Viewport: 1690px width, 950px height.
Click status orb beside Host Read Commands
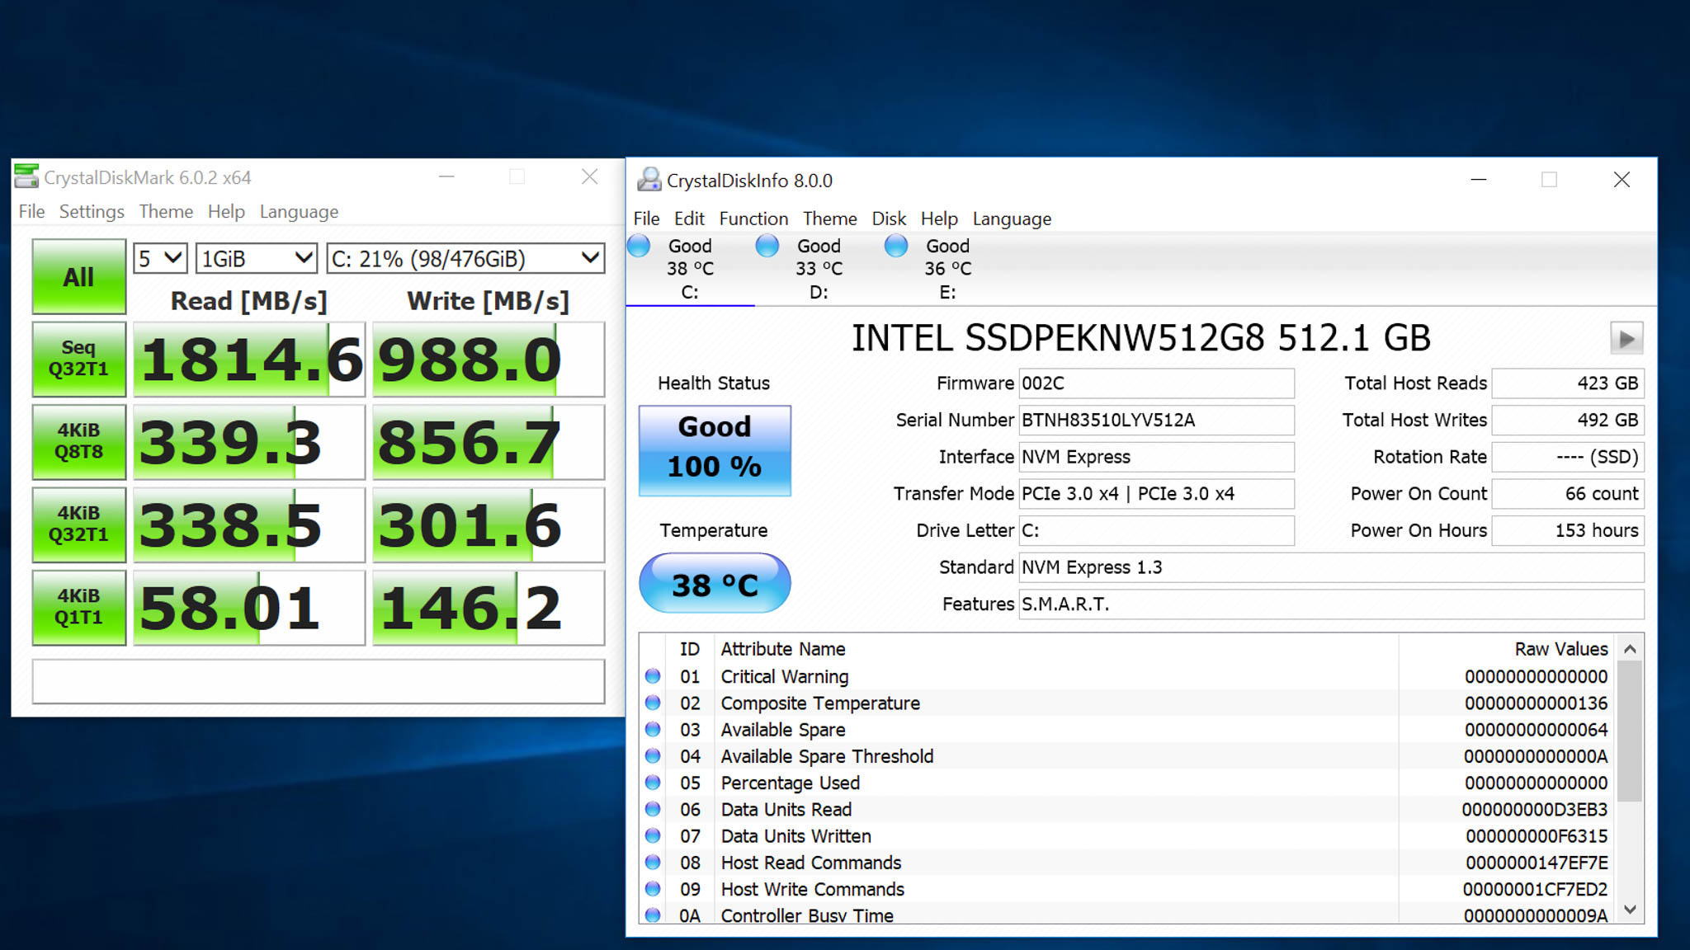coord(653,862)
